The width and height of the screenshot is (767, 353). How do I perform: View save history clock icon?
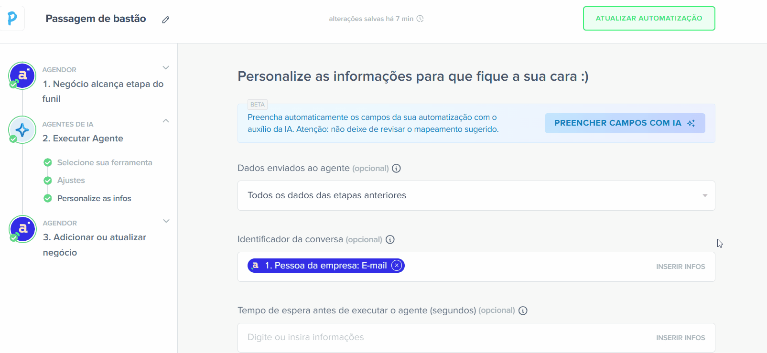[420, 19]
